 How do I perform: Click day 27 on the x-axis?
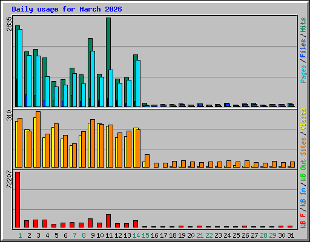[254, 235]
